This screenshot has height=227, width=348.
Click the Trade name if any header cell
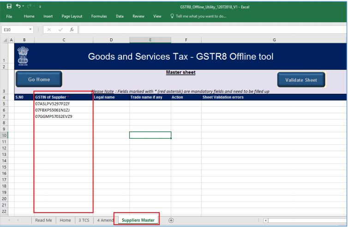click(x=150, y=98)
